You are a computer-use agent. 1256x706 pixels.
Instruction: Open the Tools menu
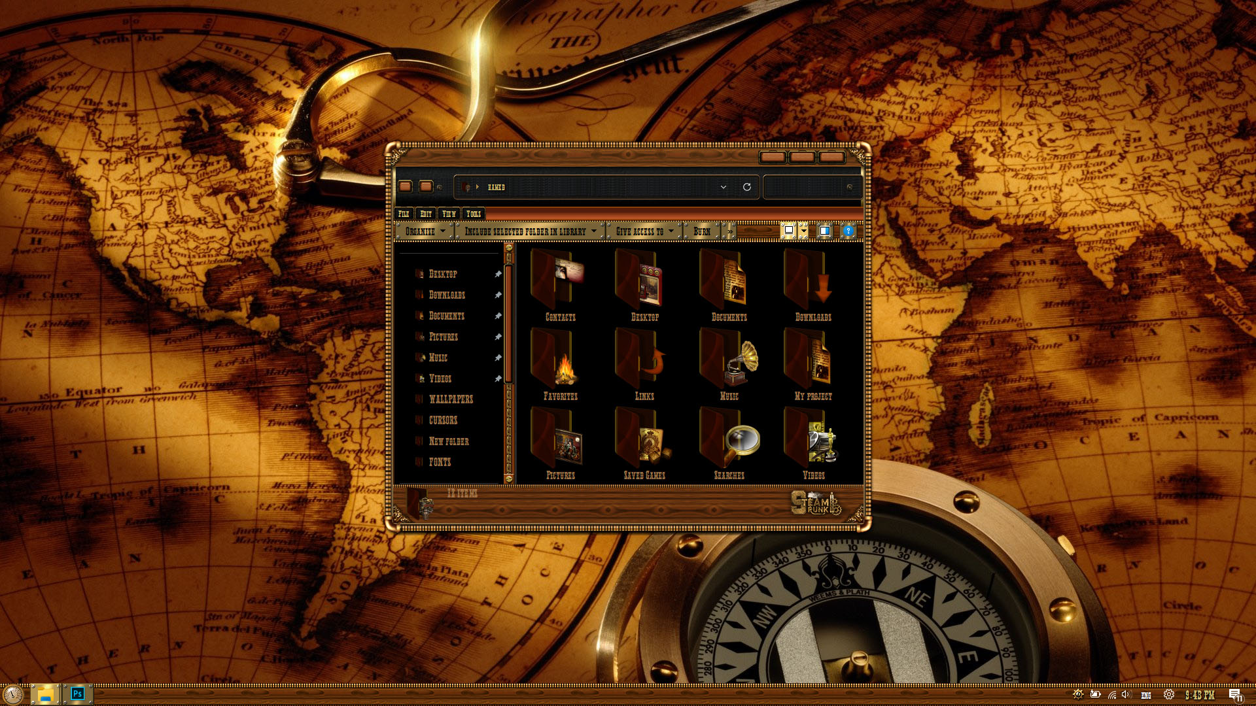pos(474,214)
